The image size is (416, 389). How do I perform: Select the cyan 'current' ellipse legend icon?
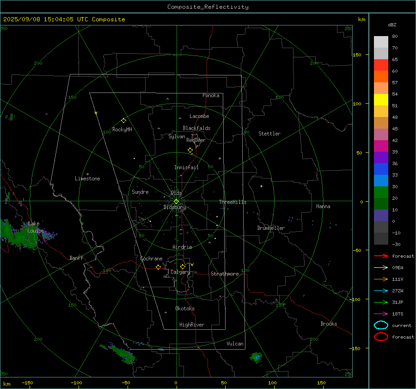[x=381, y=325]
